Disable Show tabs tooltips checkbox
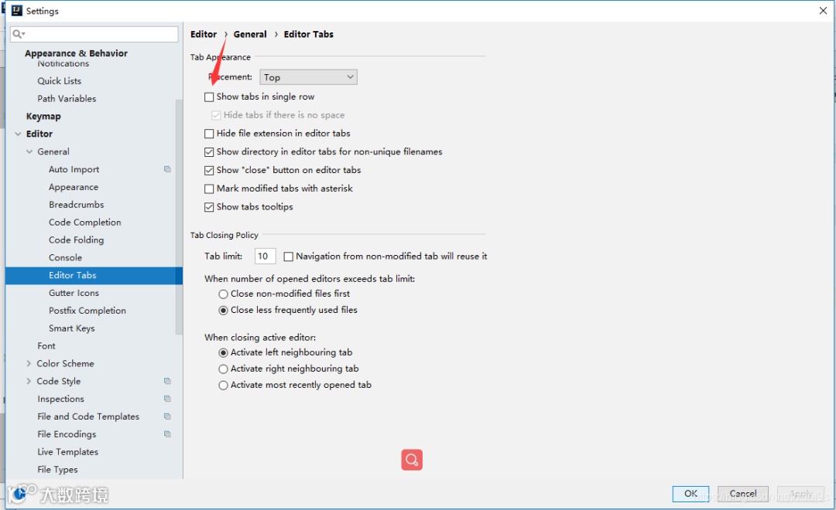The width and height of the screenshot is (836, 510). pos(209,207)
